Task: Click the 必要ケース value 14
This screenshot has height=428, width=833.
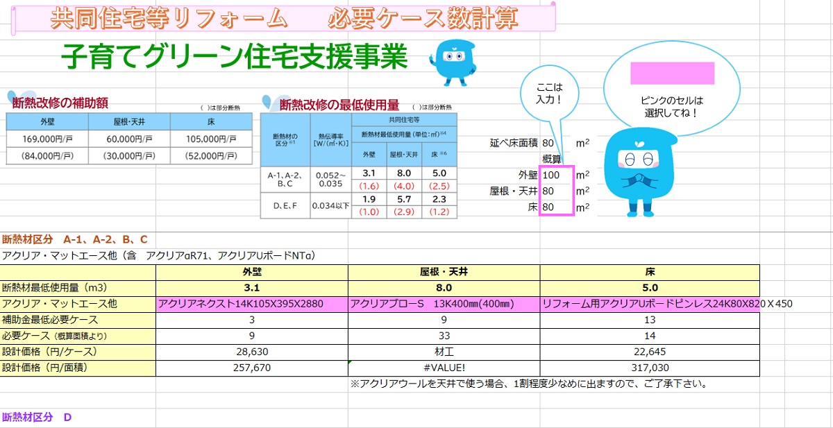Action: (x=650, y=336)
